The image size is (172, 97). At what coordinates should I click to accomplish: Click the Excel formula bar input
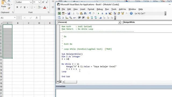point(48,18)
